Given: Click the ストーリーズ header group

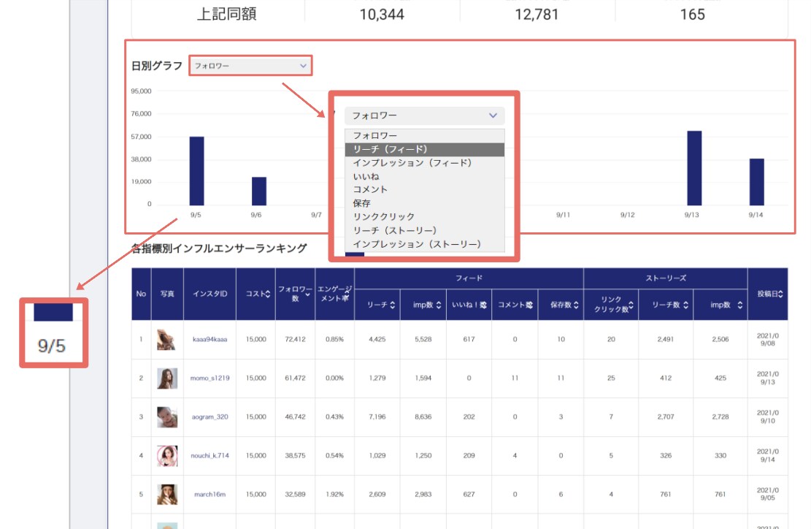Looking at the screenshot, I should 666,278.
